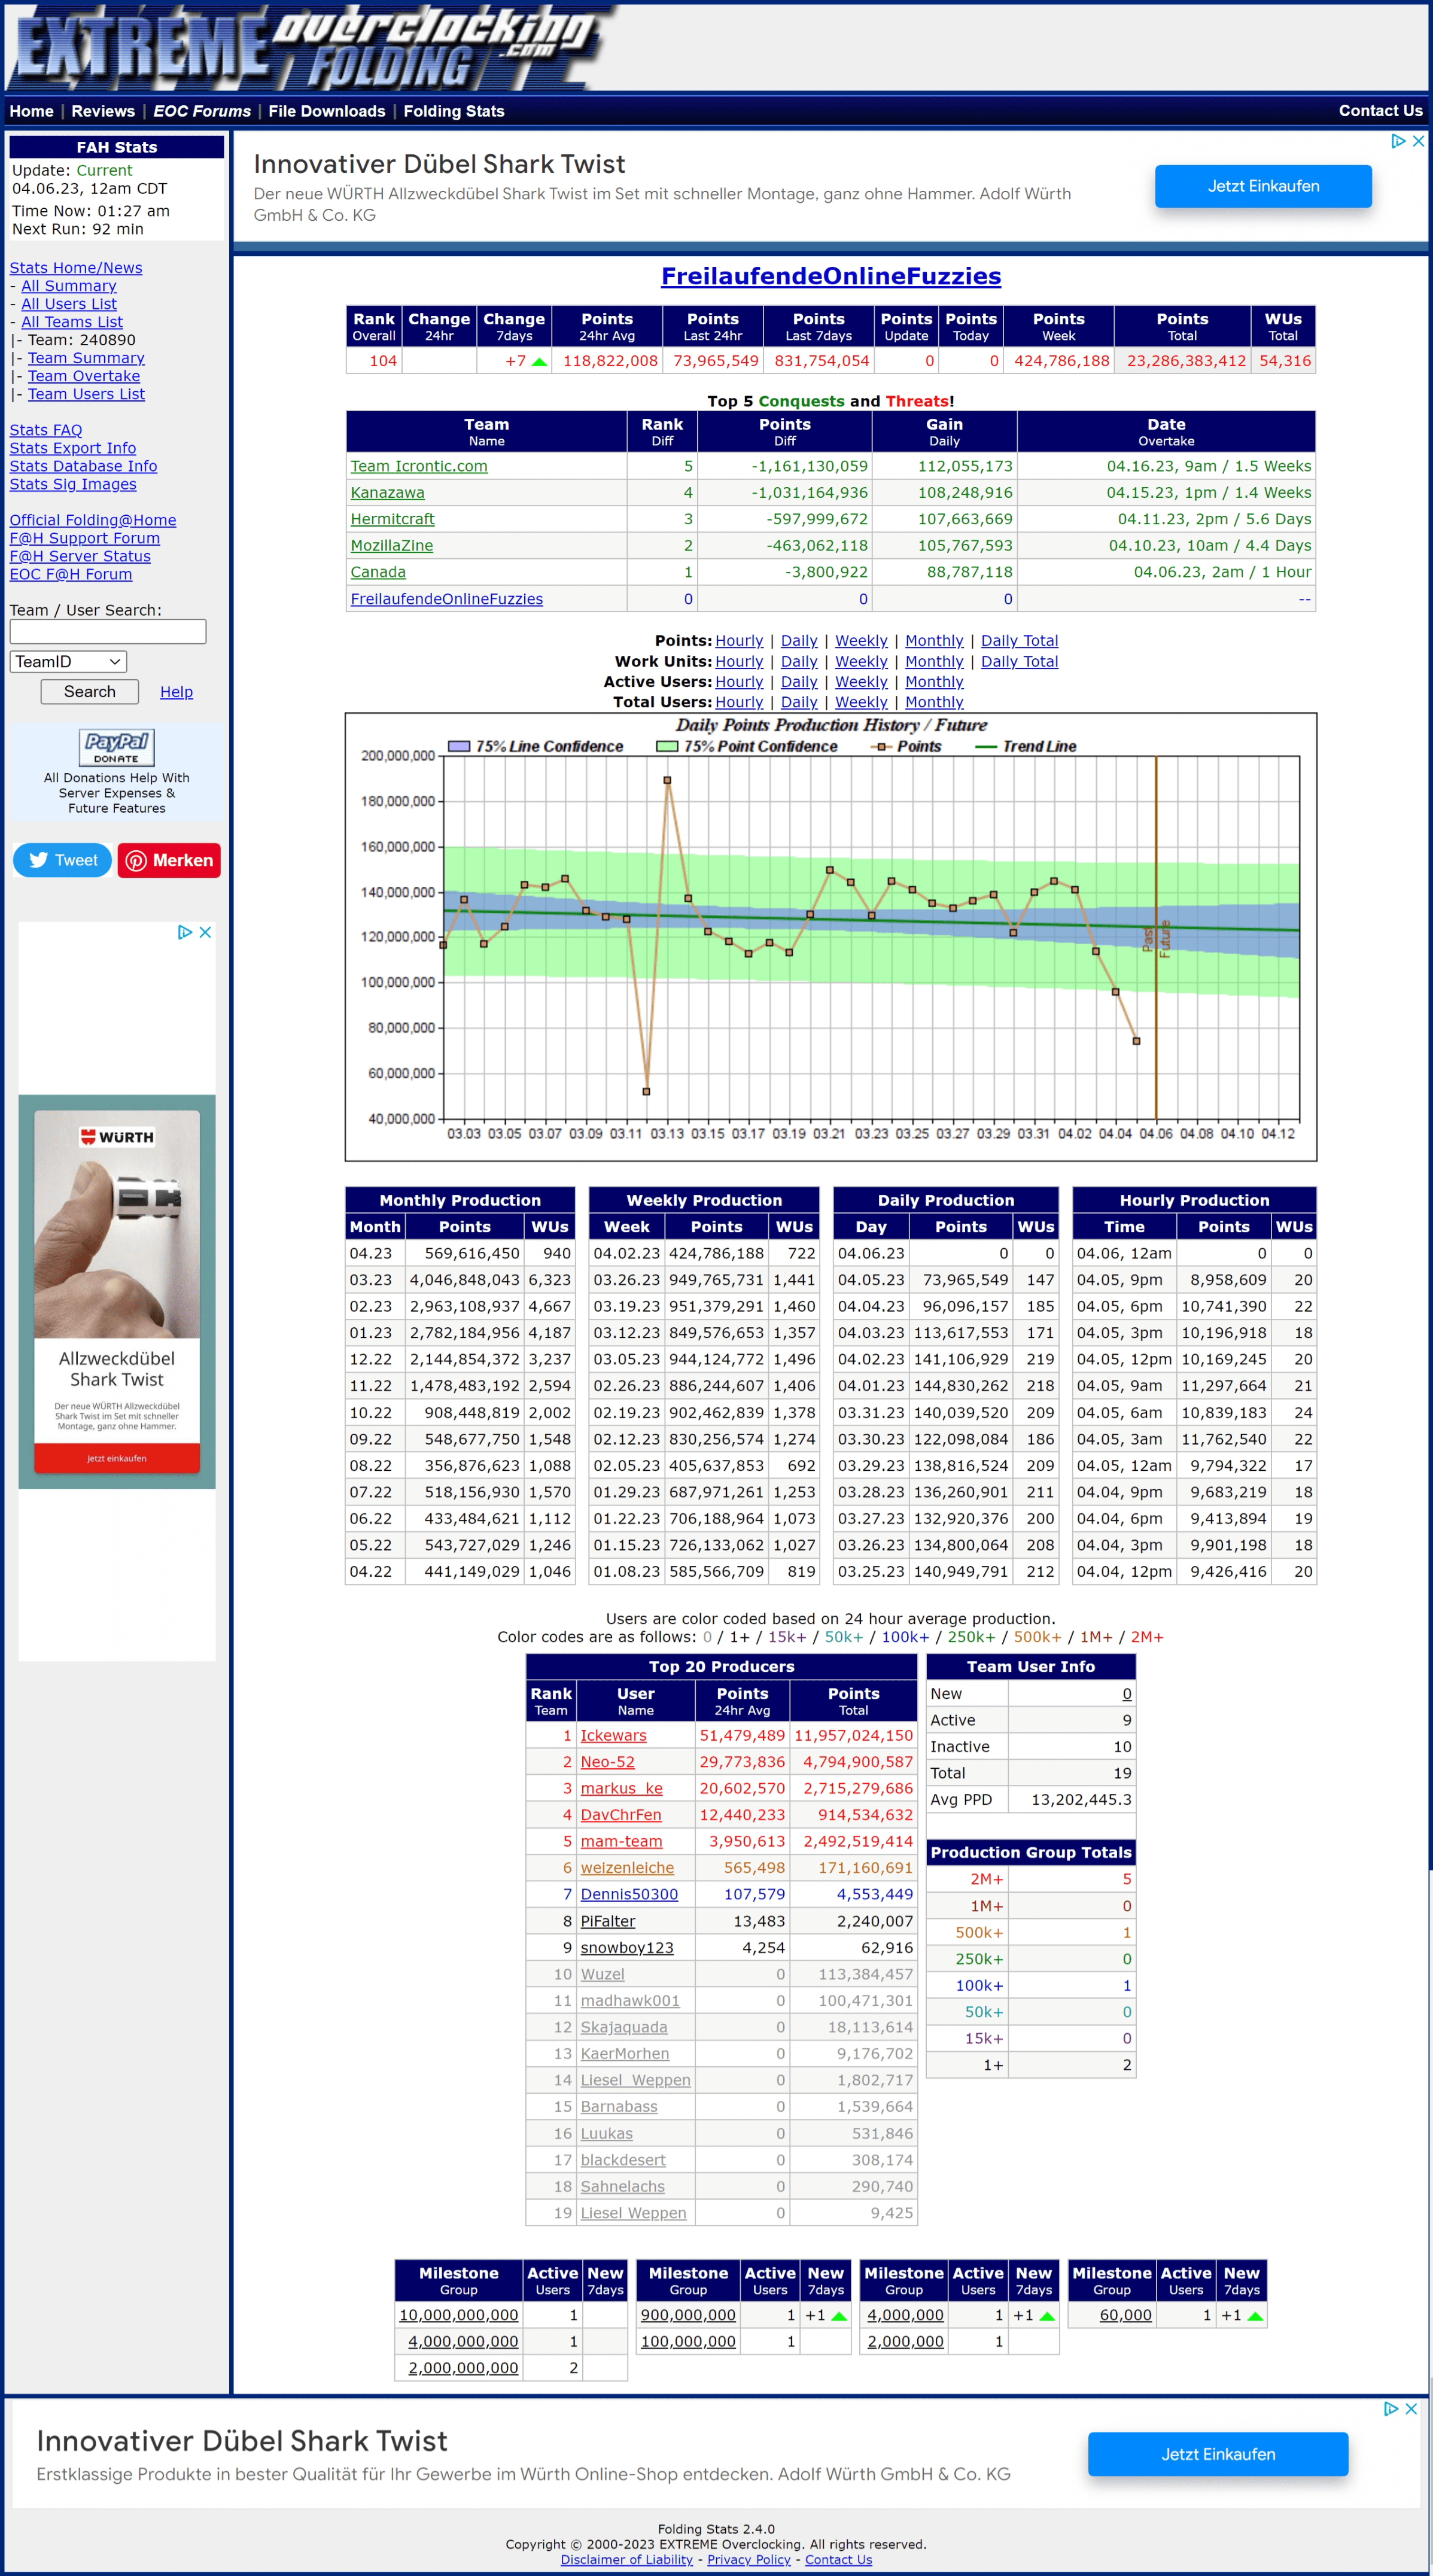This screenshot has height=2576, width=1433.
Task: Open the 10,000,000,000 milestone group
Action: click(458, 2315)
